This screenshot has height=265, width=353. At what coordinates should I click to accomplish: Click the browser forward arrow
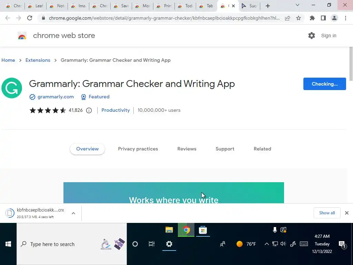(19, 18)
